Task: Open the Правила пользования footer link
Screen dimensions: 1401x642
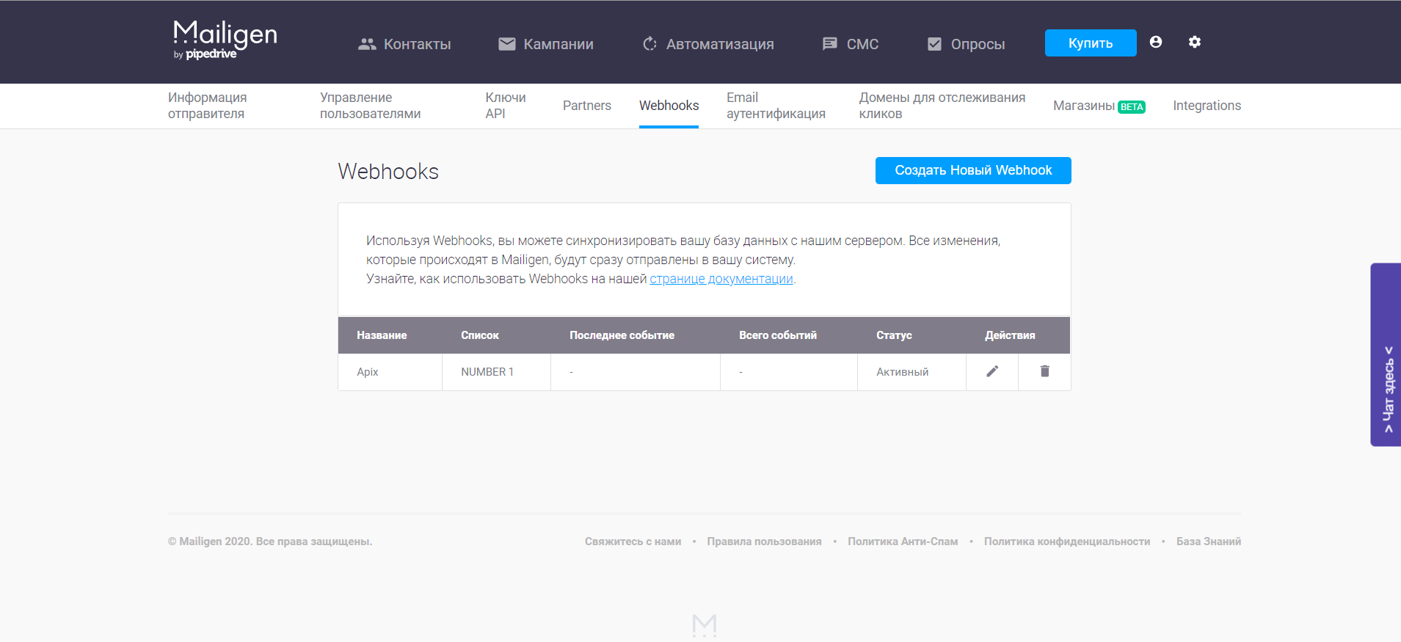Action: (x=764, y=541)
